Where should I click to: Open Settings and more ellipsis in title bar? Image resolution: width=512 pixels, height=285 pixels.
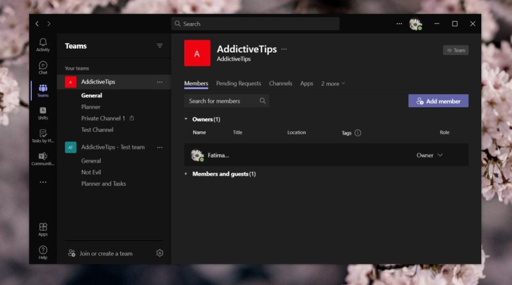tap(399, 24)
